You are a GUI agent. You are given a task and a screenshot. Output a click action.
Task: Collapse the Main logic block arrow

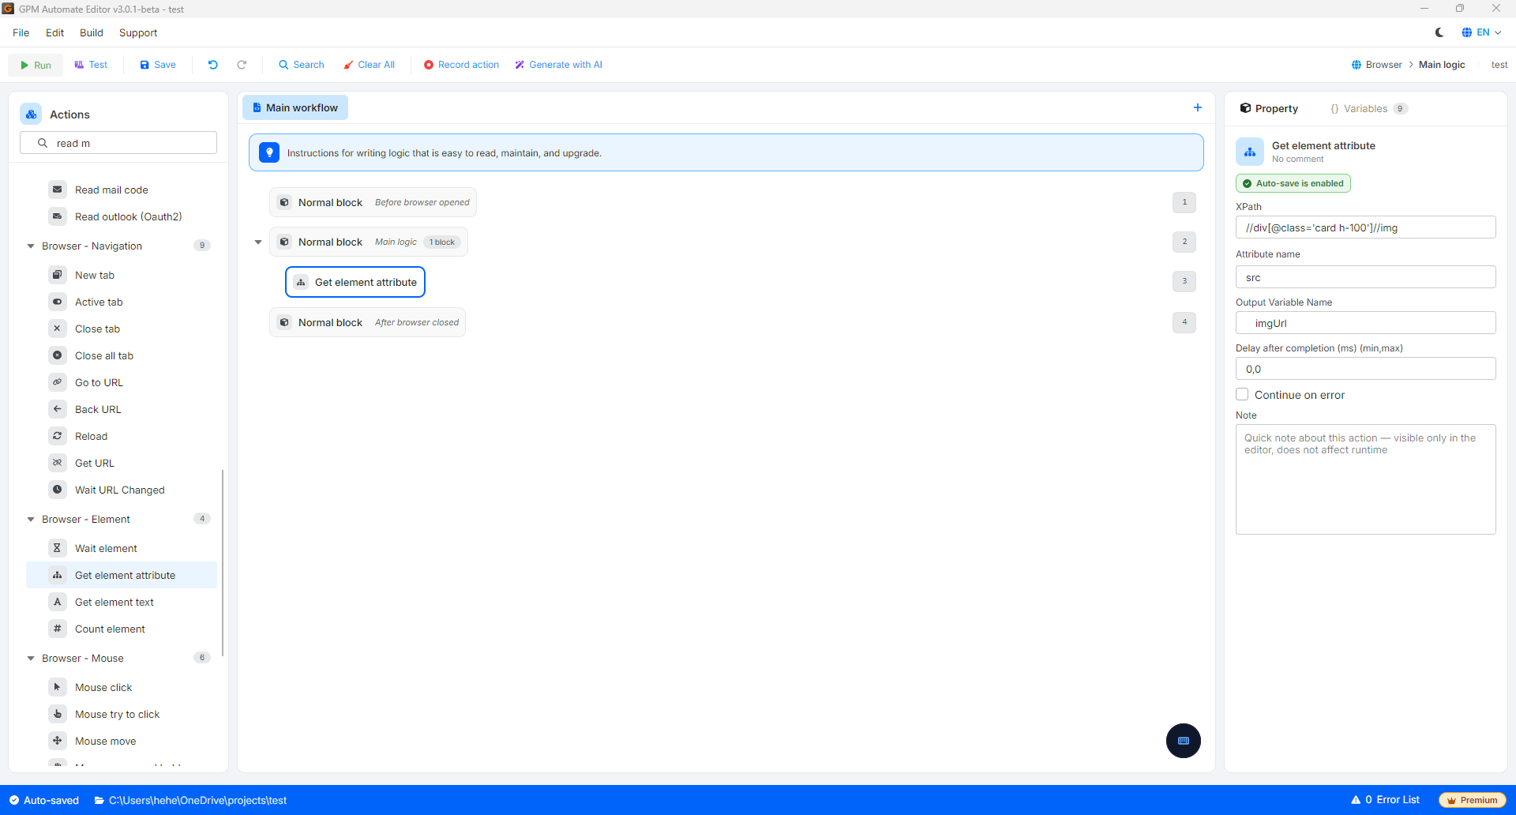(258, 242)
